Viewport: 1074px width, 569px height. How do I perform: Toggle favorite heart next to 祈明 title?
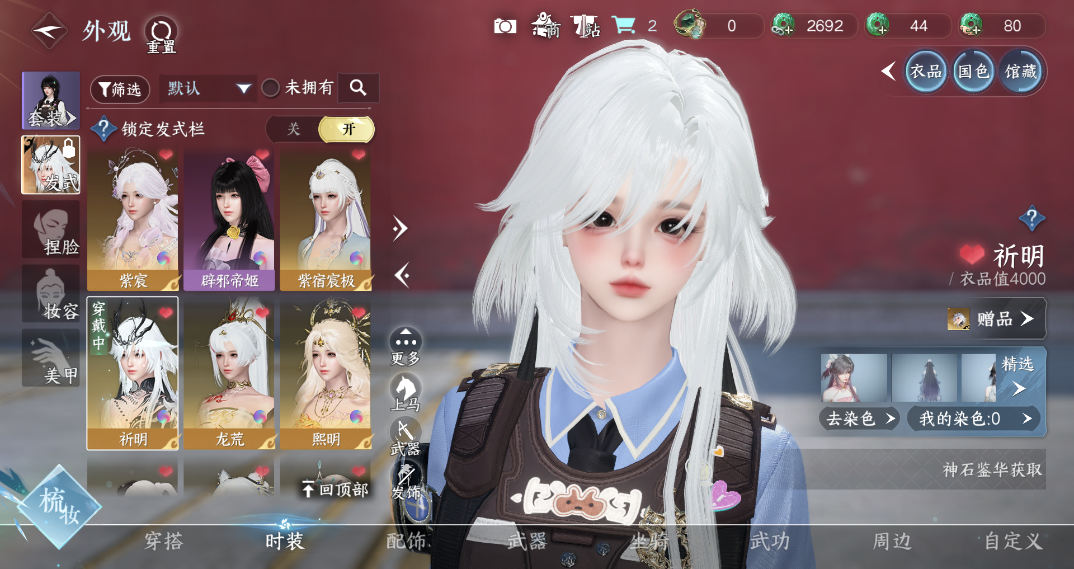pos(972,255)
